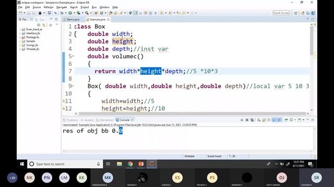
Task: Switch to the Declaration tab
Action: [x=105, y=120]
